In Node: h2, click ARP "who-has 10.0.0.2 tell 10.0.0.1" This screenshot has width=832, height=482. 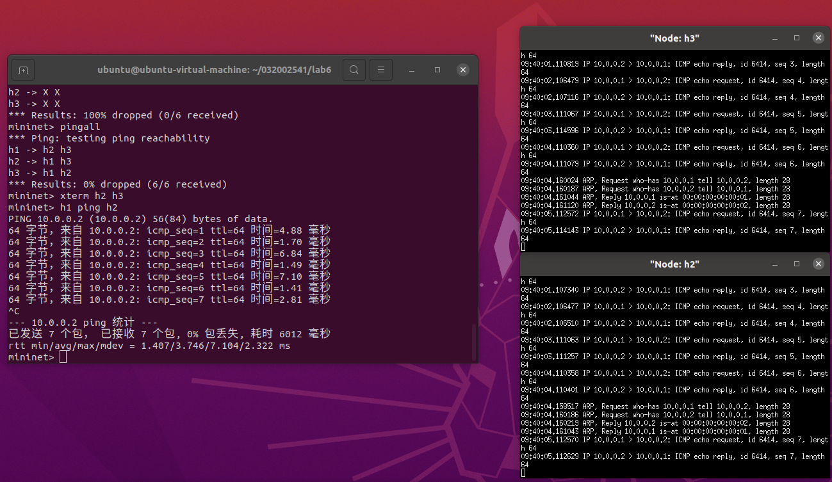655,415
